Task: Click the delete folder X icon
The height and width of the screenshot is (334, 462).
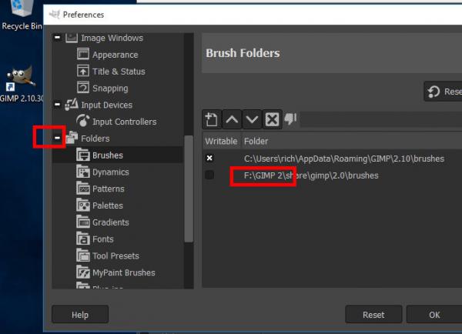Action: pos(272,119)
